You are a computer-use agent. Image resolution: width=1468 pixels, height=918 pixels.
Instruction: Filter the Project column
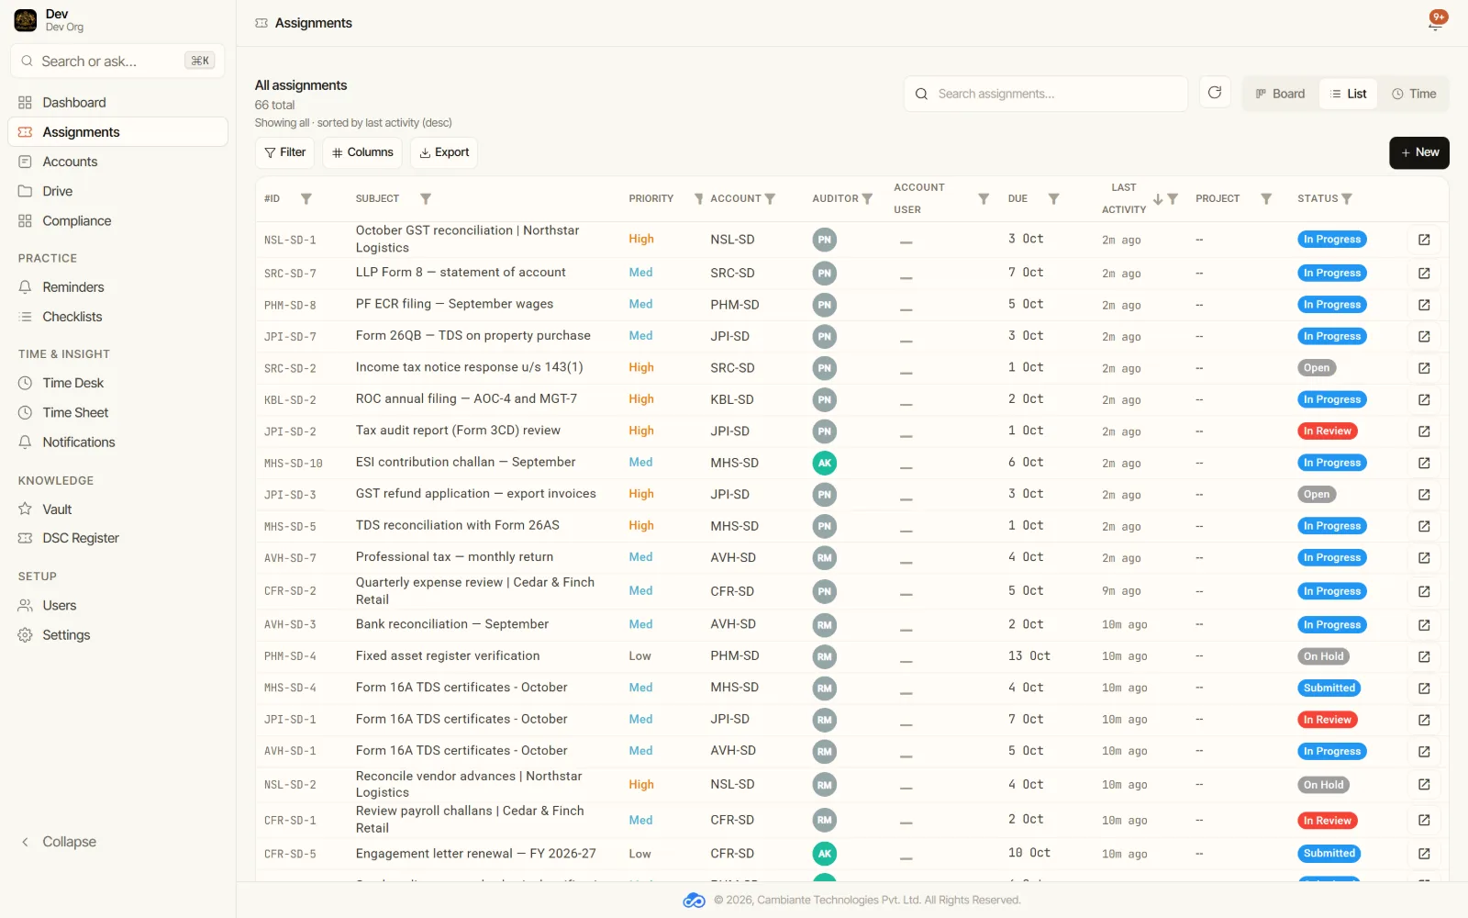tap(1266, 198)
